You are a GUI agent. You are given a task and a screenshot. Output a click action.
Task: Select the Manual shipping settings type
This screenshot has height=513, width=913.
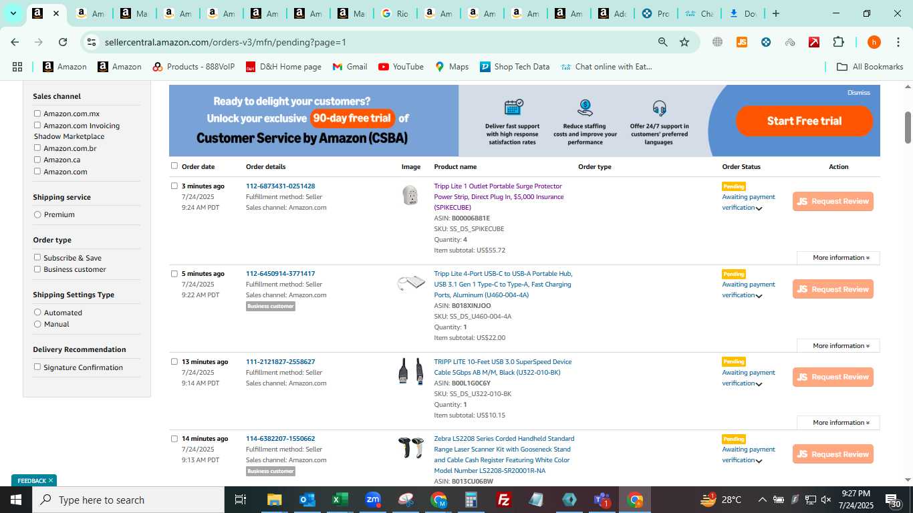pyautogui.click(x=37, y=324)
